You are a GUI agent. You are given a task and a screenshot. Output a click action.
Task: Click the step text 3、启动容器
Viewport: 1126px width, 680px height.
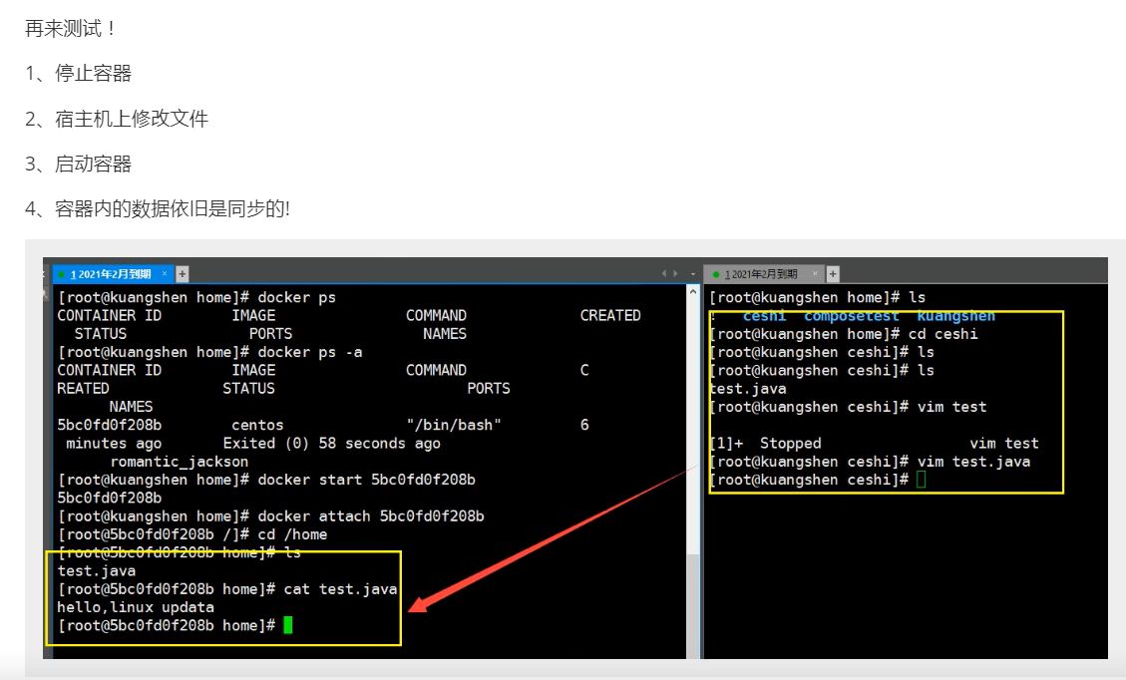click(x=78, y=164)
